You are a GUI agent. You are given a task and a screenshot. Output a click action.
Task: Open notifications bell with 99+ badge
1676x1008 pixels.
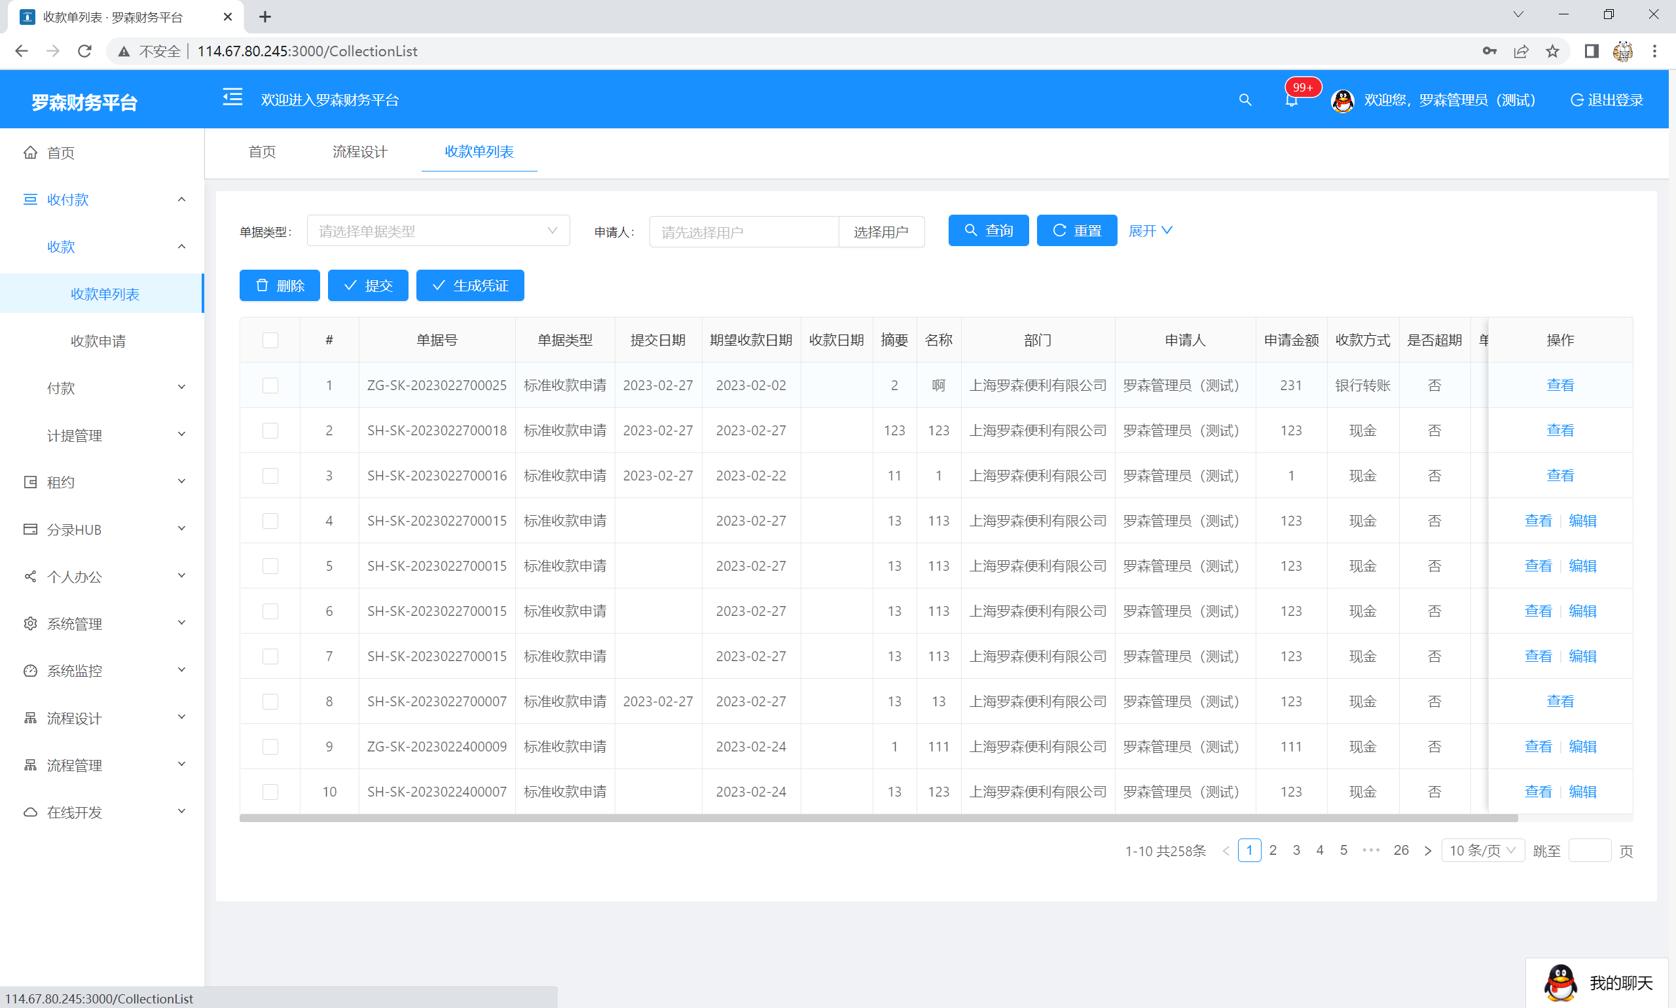point(1292,100)
